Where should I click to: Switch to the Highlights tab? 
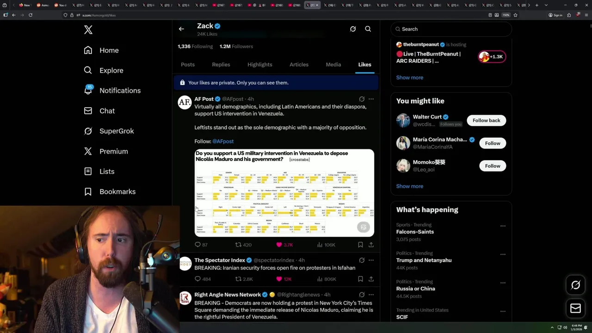[260, 65]
